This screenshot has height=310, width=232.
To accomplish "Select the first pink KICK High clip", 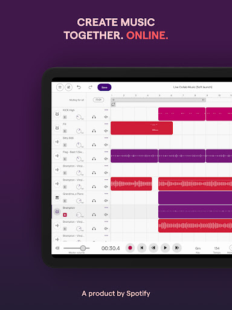I will point(182,114).
